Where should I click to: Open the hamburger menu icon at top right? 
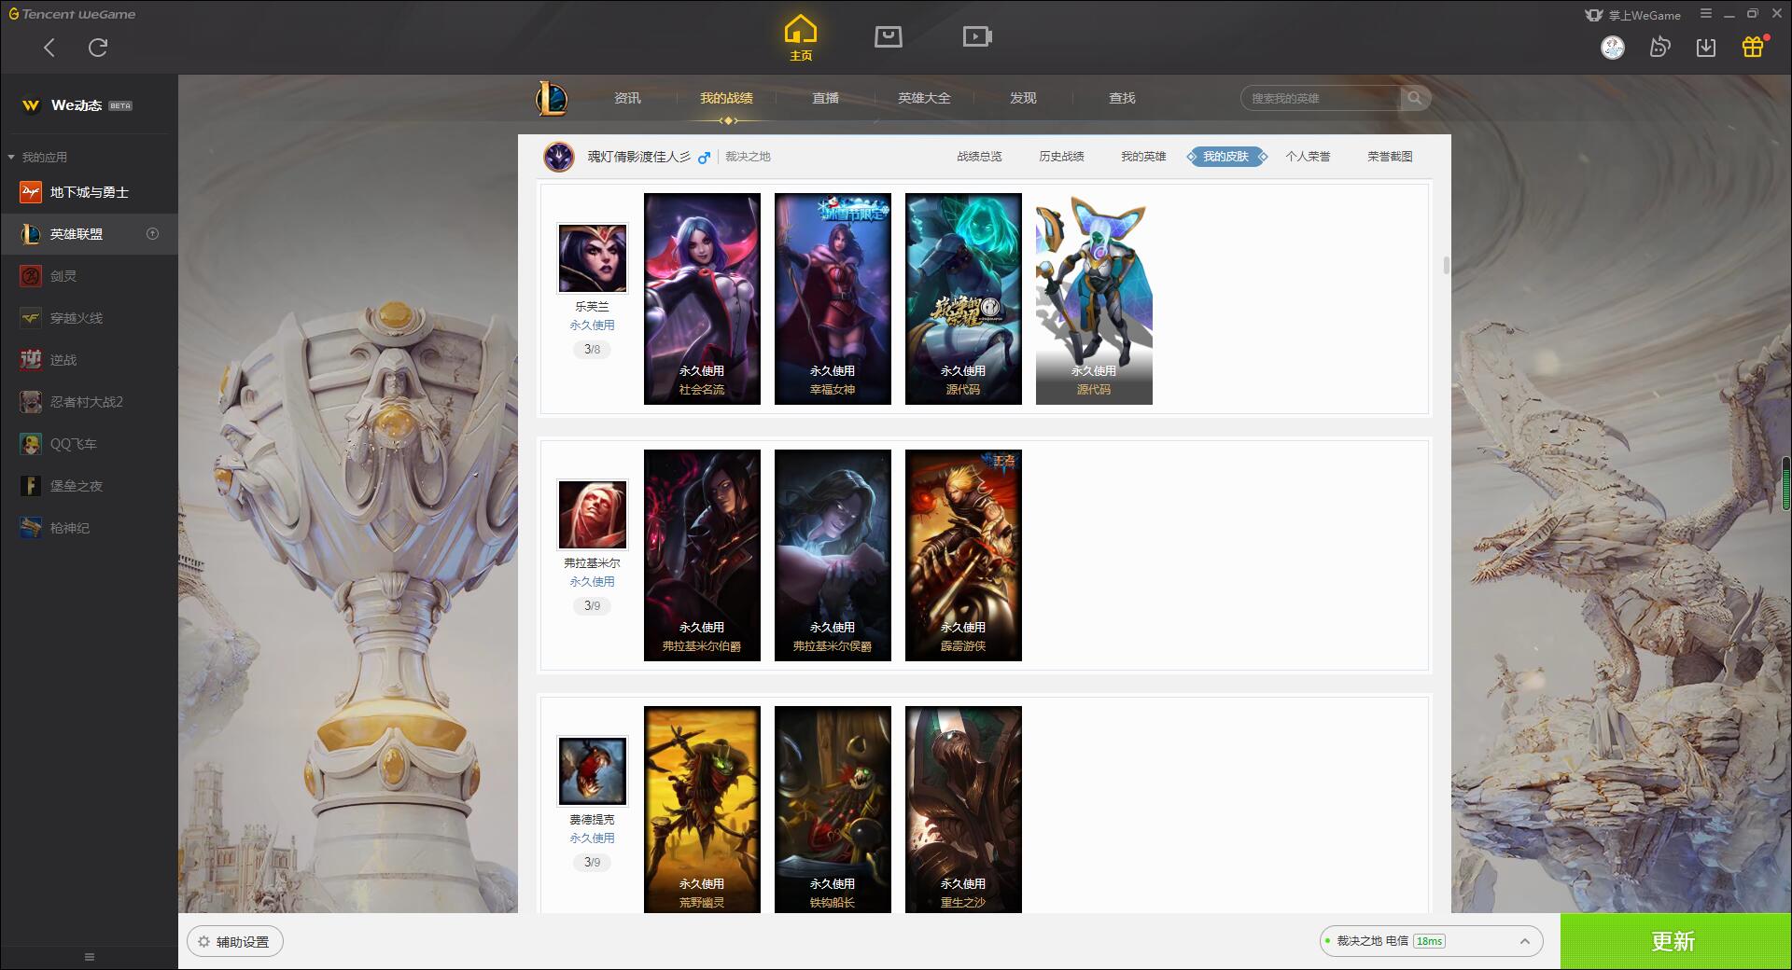point(1706,14)
